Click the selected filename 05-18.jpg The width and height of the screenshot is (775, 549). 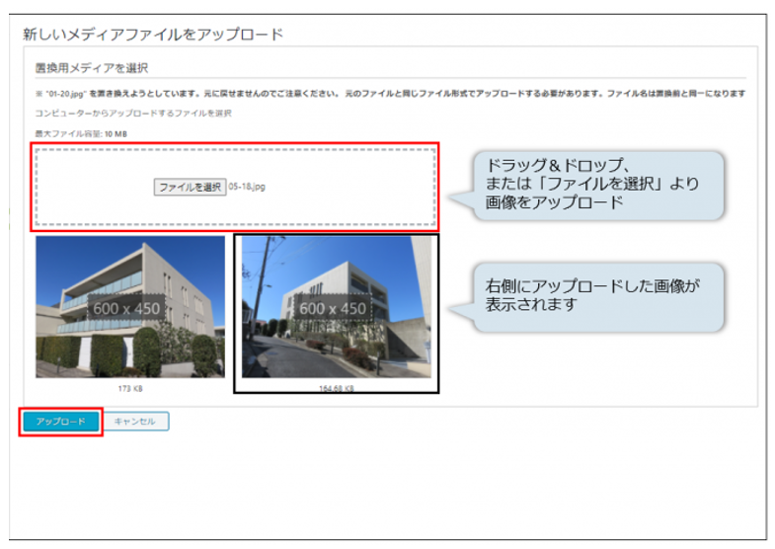(x=247, y=187)
